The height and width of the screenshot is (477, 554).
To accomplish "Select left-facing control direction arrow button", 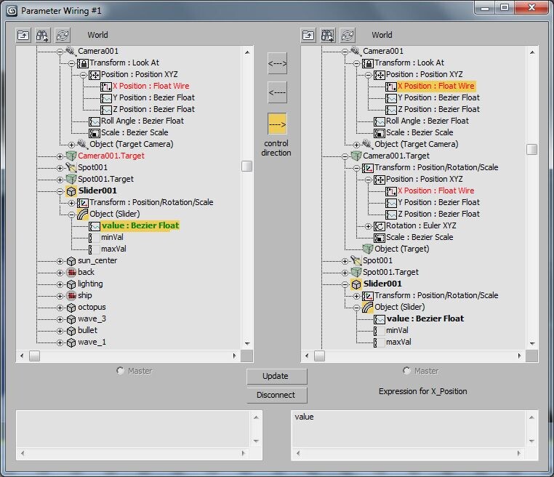I will click(x=277, y=92).
